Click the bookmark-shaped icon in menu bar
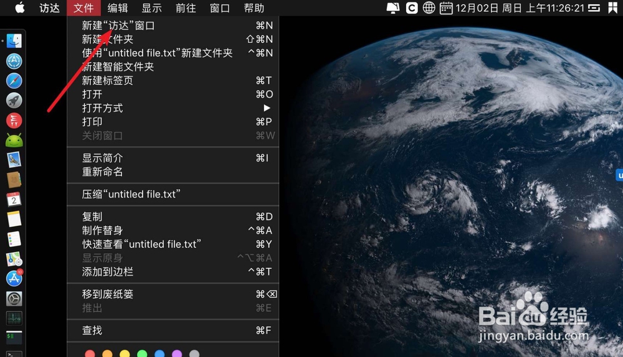The width and height of the screenshot is (623, 357). click(x=612, y=8)
